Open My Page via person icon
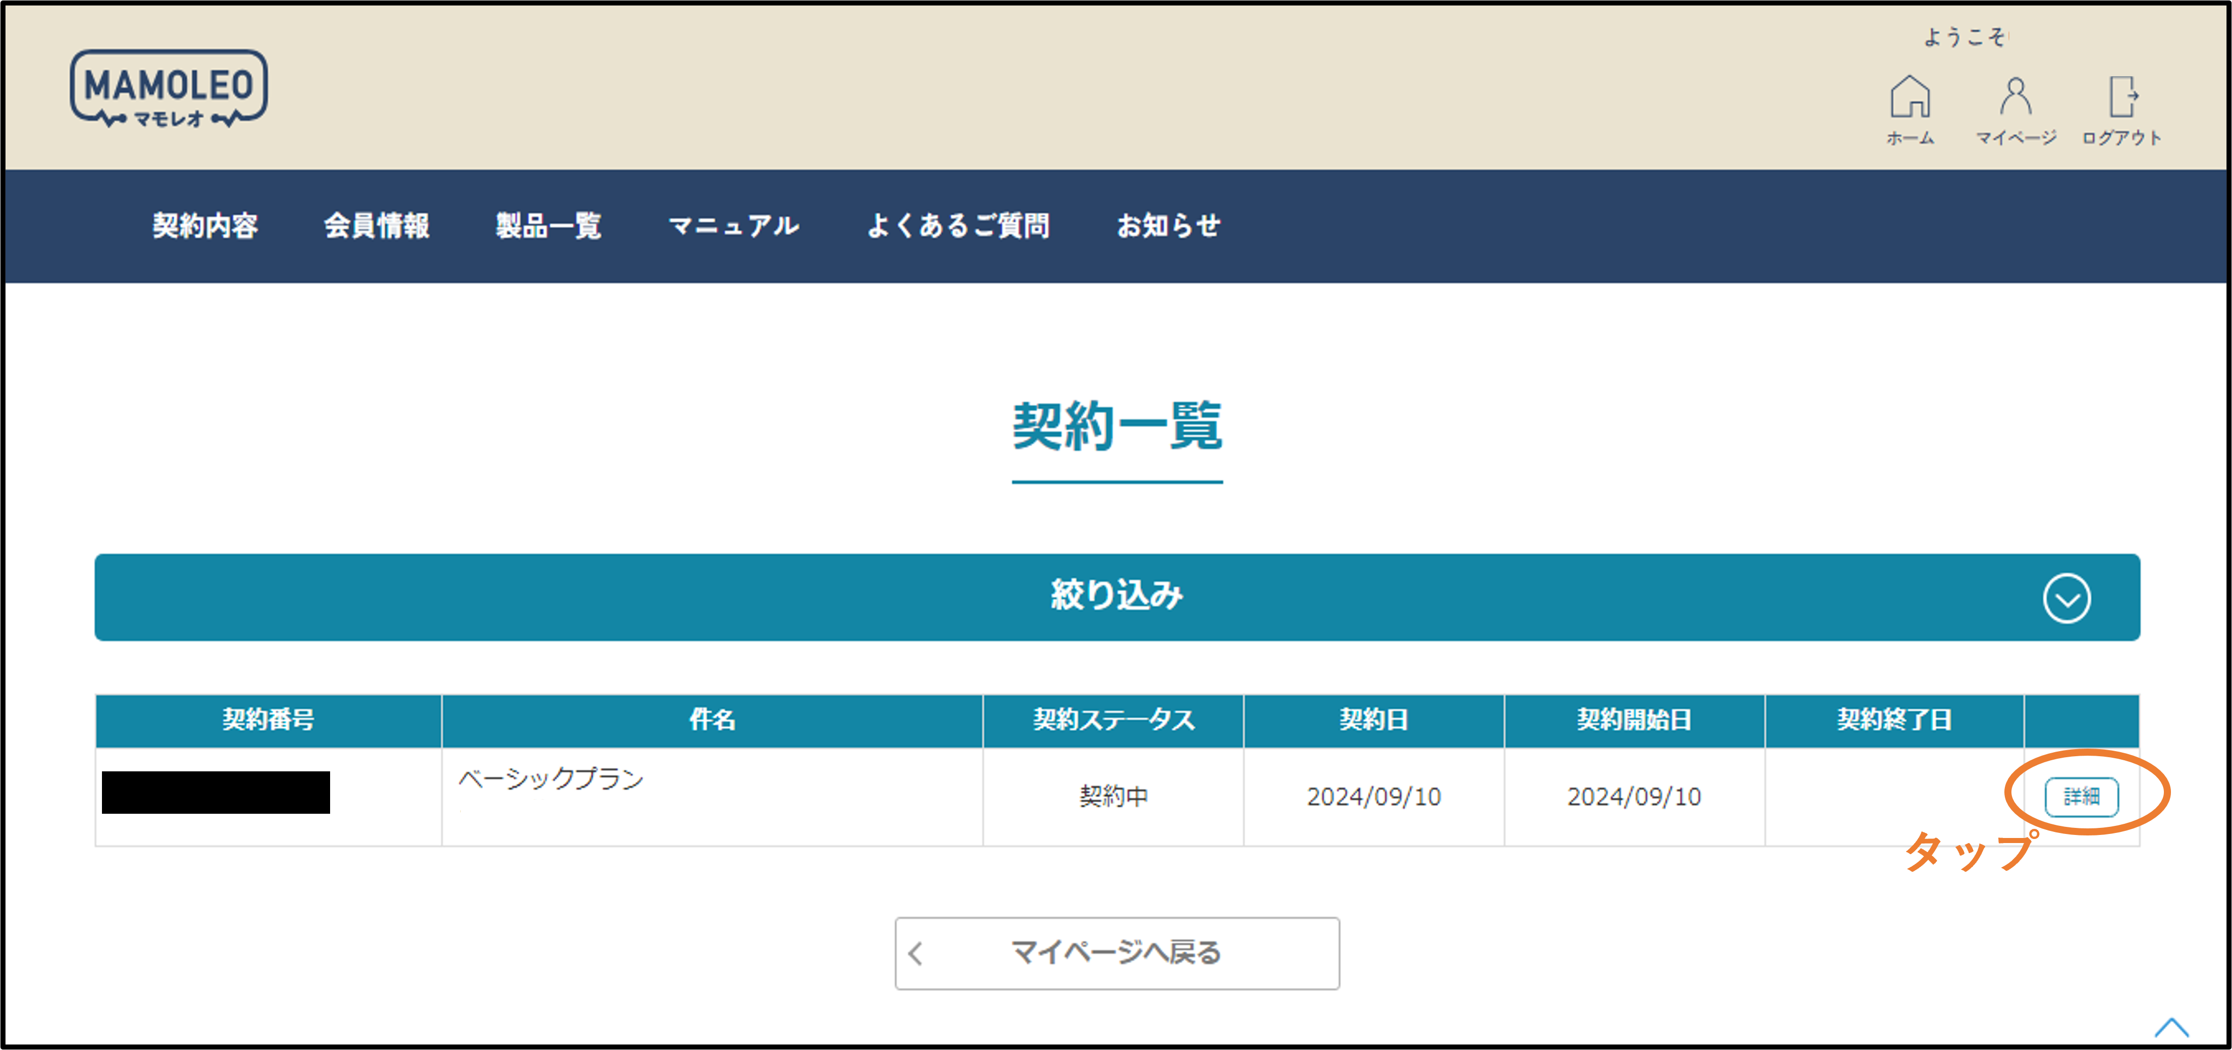The height and width of the screenshot is (1050, 2232). pyautogui.click(x=2015, y=97)
